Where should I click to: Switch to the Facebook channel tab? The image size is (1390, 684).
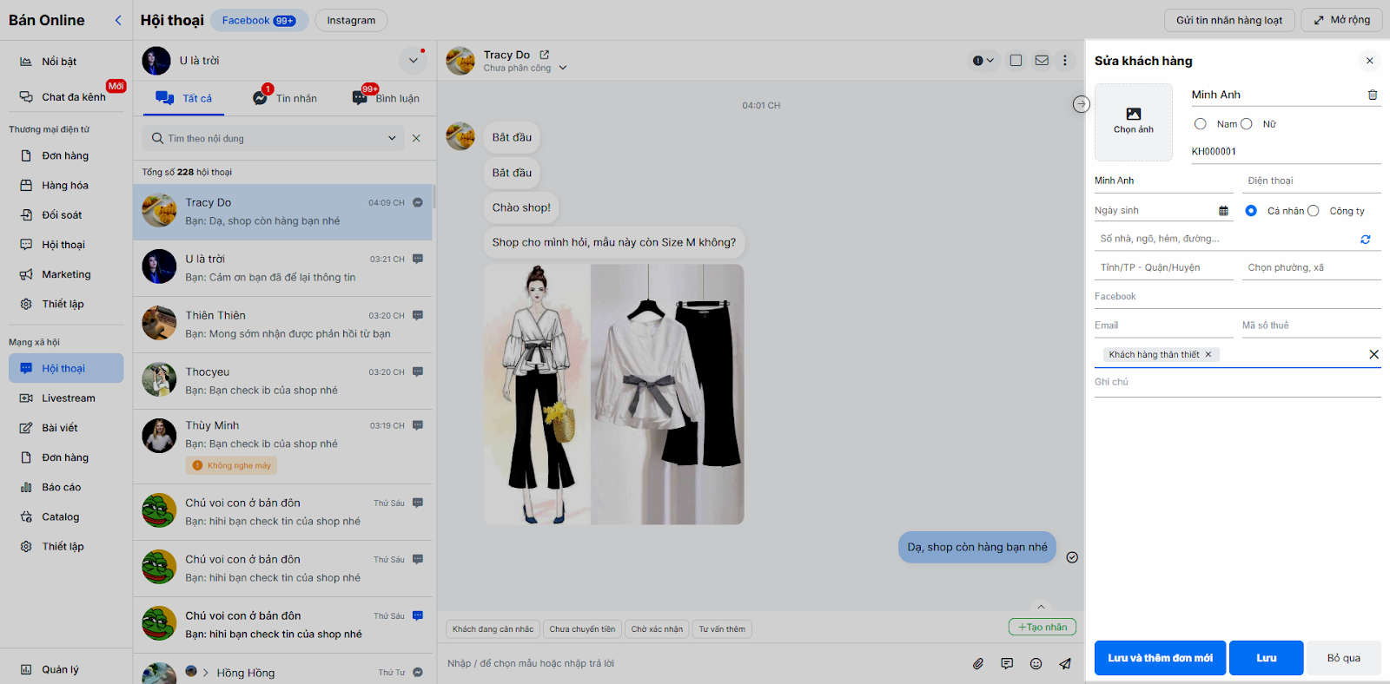(x=259, y=20)
